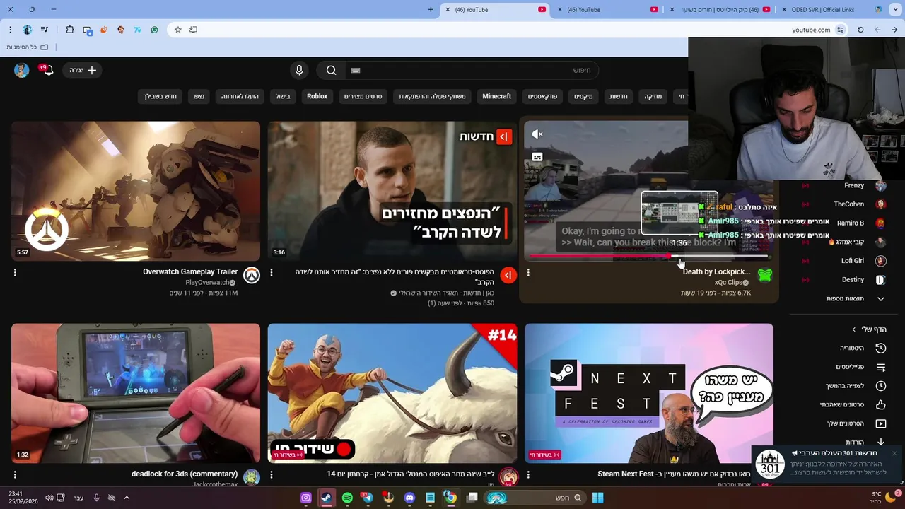Click the microphone voice search icon
Viewport: 905px width, 509px height.
point(299,70)
